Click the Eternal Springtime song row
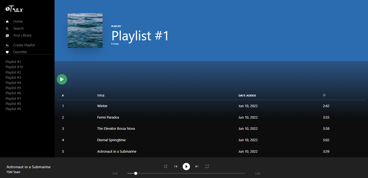The height and width of the screenshot is (178, 368). tap(111, 140)
